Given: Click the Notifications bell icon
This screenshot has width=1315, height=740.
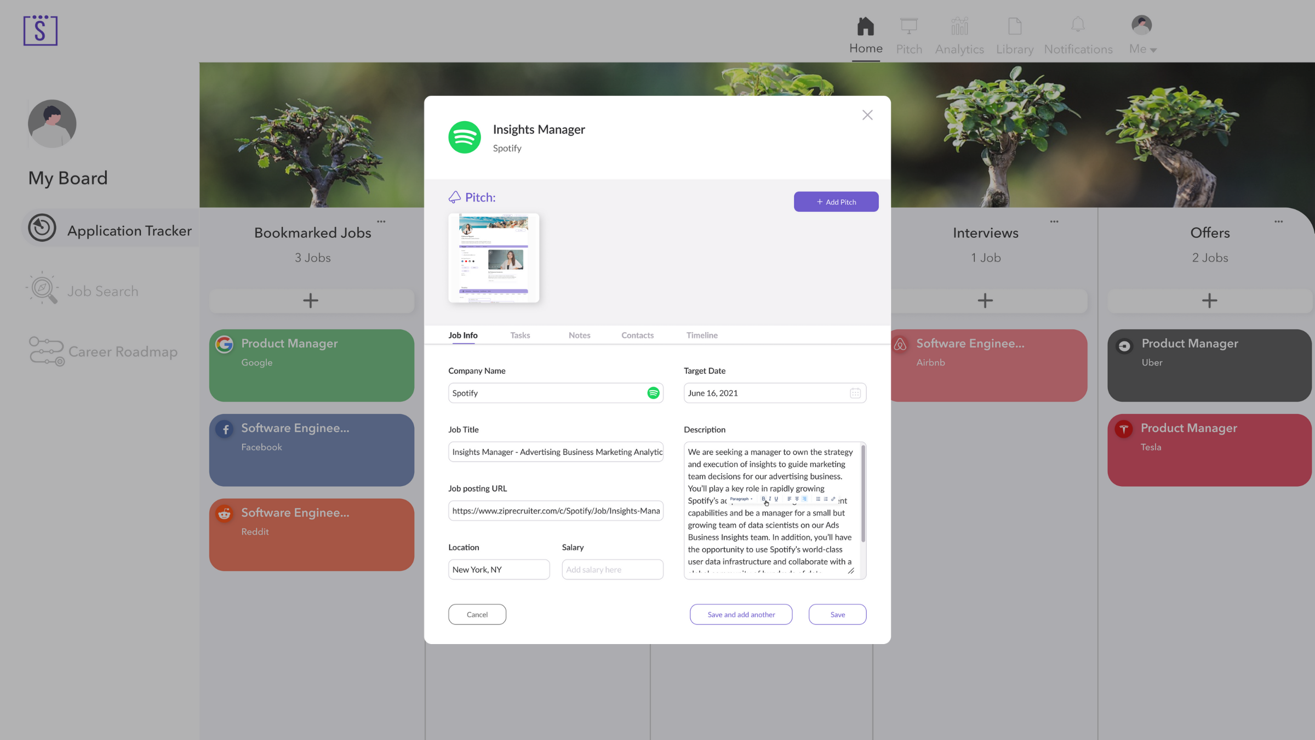Looking at the screenshot, I should tap(1078, 25).
